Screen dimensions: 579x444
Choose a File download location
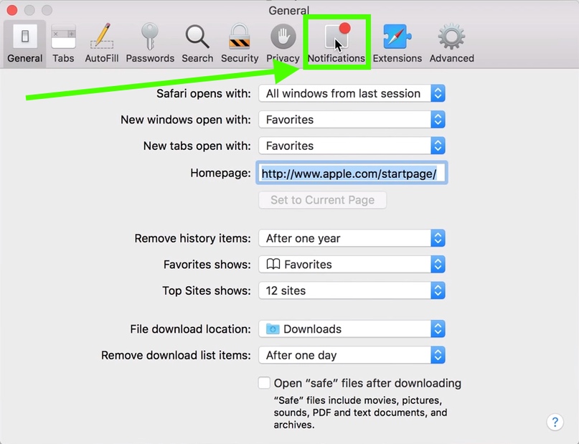click(x=352, y=329)
